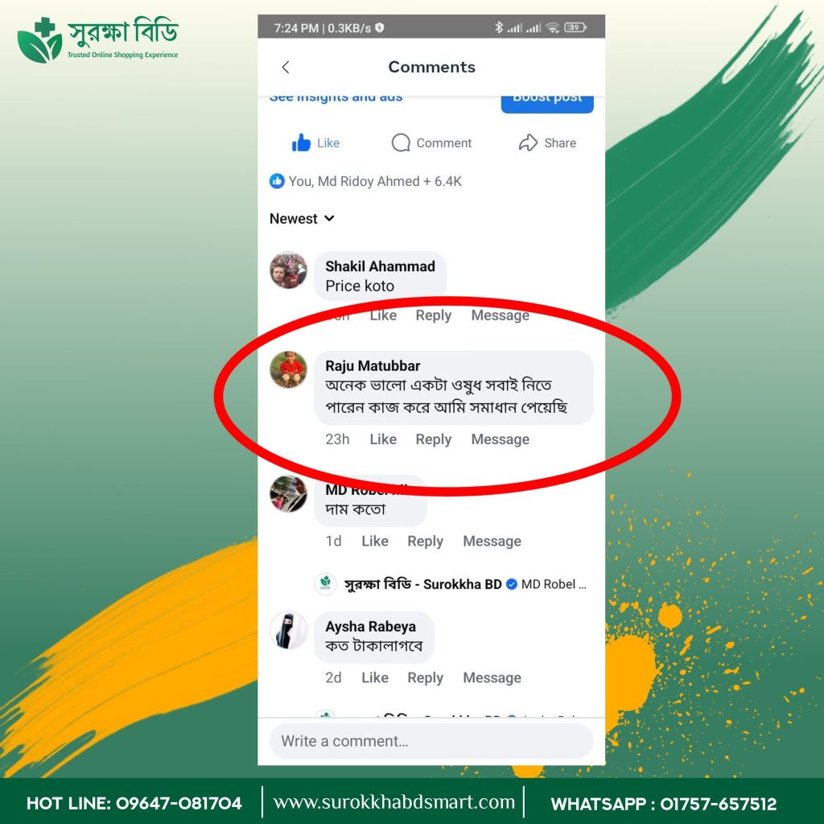Click the Write a comment field
This screenshot has height=824, width=824.
(x=431, y=741)
